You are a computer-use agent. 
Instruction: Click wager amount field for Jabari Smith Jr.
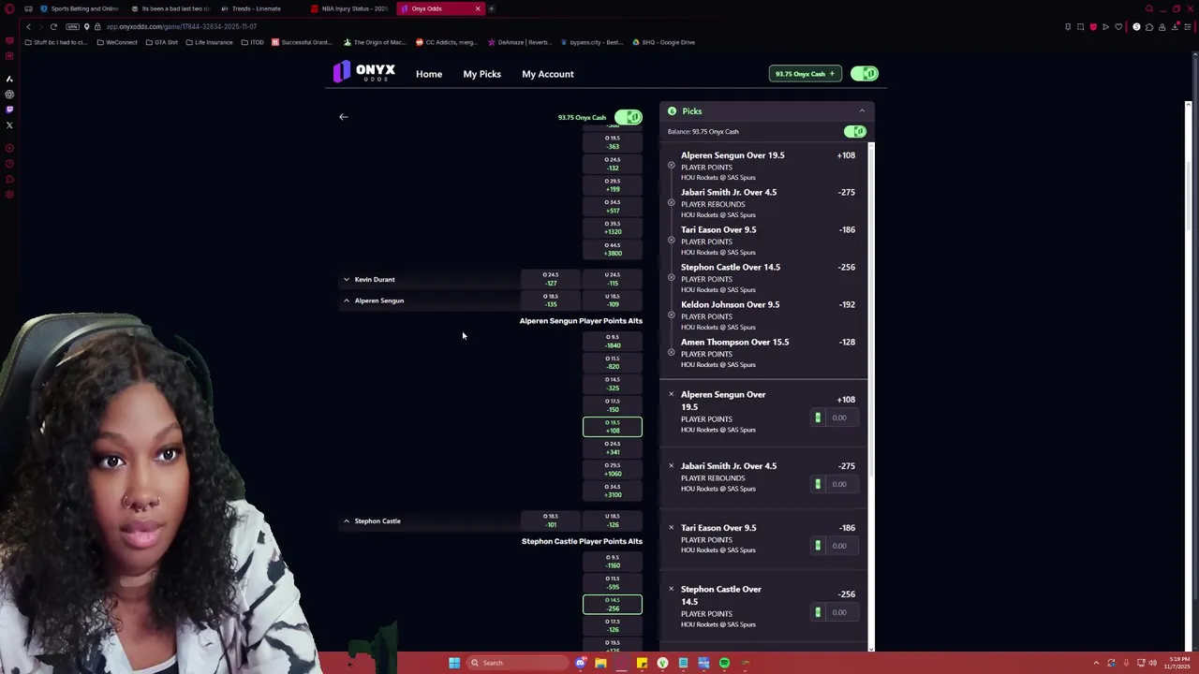point(839,484)
